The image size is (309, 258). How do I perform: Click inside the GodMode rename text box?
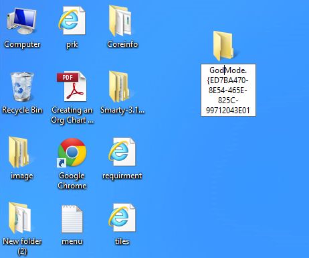click(228, 90)
